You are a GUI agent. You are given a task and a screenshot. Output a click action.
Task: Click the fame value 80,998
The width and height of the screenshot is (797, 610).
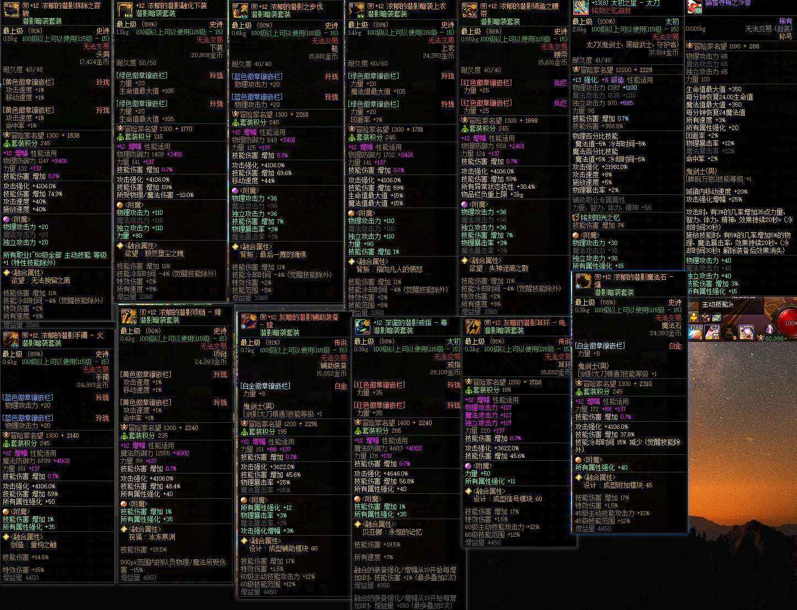774,339
